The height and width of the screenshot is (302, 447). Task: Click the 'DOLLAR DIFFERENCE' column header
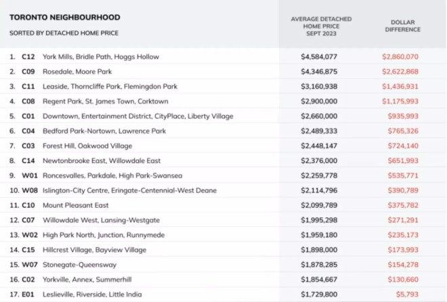click(x=402, y=26)
